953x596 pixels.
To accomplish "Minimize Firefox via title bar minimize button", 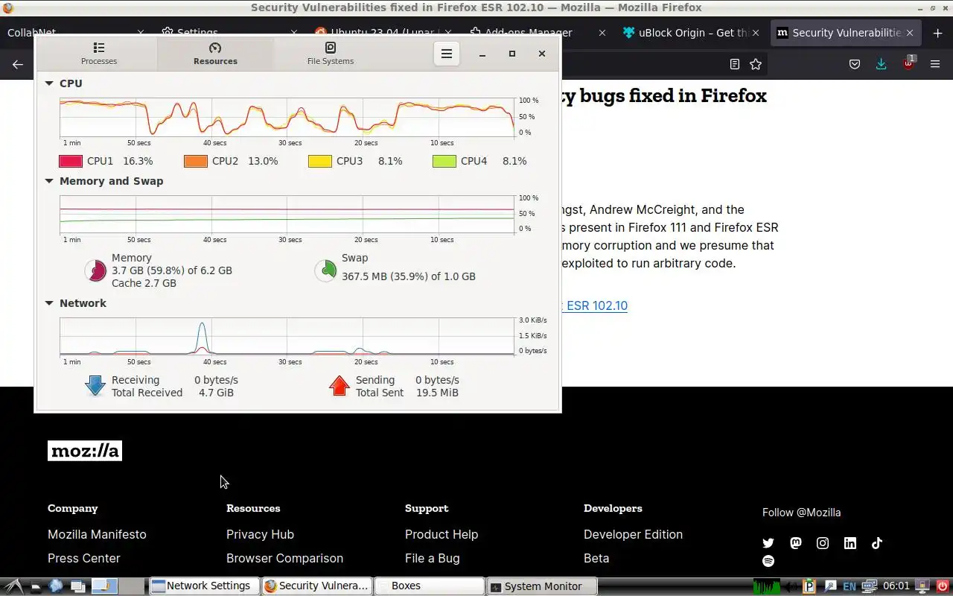I will pyautogui.click(x=920, y=7).
